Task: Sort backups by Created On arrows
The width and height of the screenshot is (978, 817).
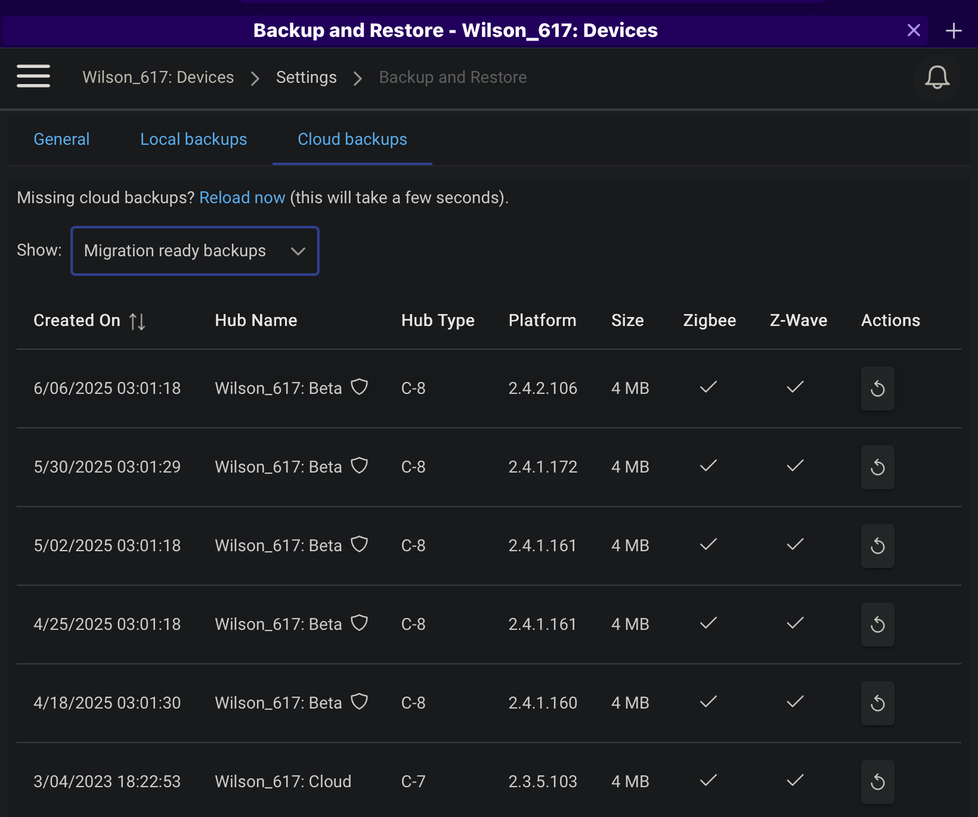Action: point(137,321)
